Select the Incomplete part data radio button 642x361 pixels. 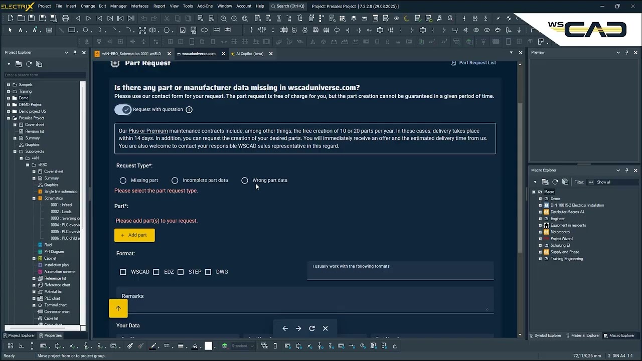click(175, 180)
